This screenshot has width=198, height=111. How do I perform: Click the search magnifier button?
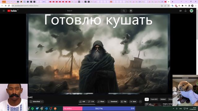[124, 11]
